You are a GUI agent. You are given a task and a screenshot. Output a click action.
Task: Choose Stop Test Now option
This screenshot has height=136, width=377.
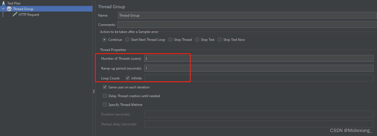click(x=220, y=40)
